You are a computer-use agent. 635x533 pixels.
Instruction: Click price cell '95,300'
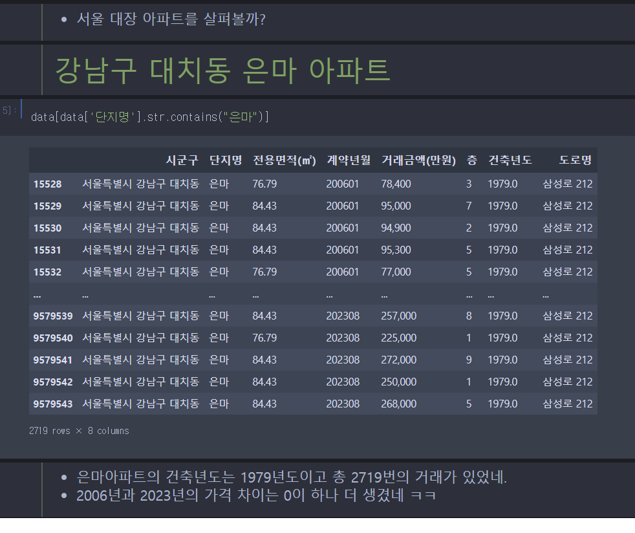[396, 250]
